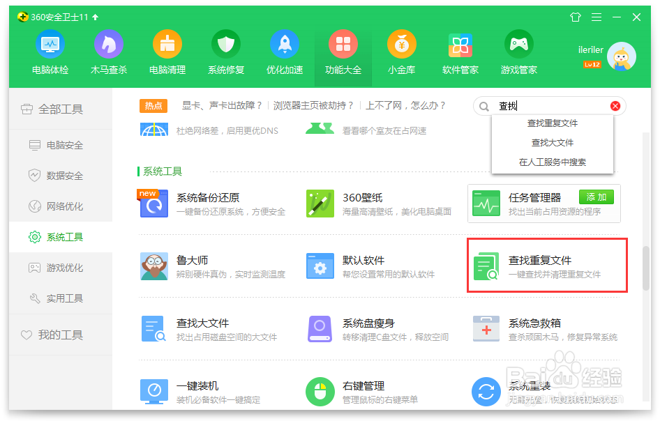
Task: Open 系统急救箱 first-aid icon
Action: coord(486,328)
